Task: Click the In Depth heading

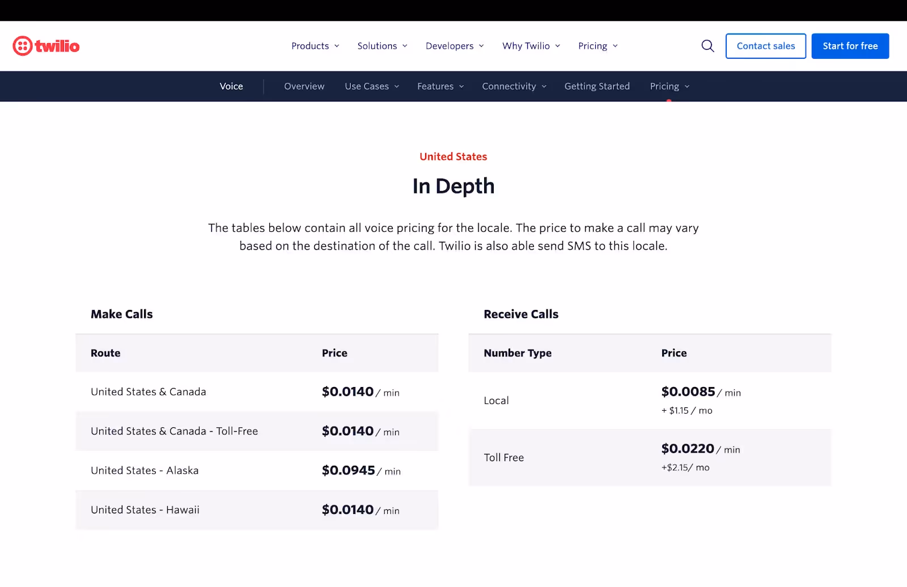Action: point(453,186)
